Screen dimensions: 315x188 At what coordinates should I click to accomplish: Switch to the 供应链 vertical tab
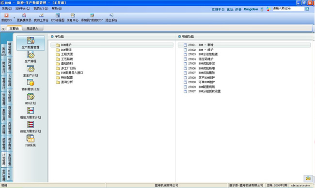(x=3, y=129)
